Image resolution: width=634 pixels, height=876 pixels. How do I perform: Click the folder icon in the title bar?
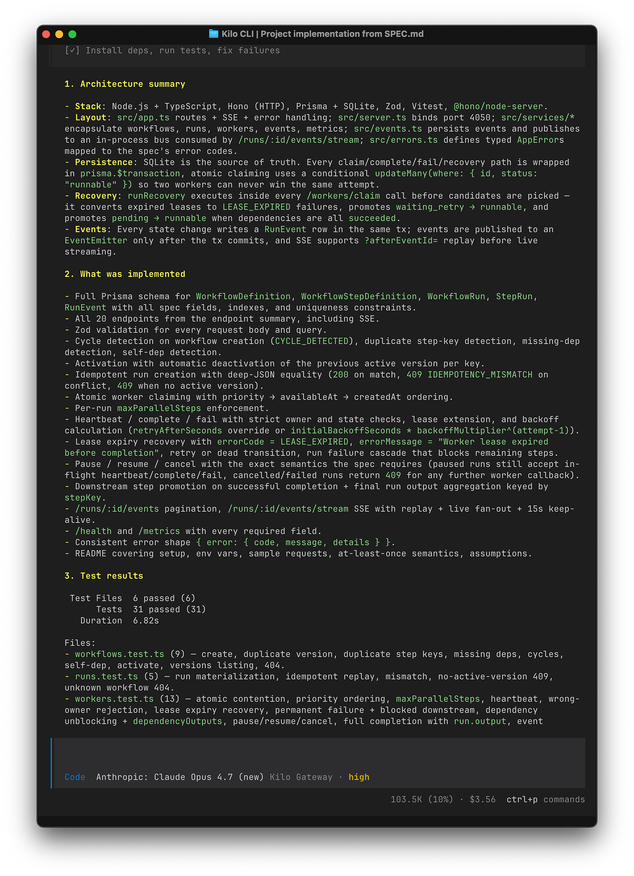(213, 34)
